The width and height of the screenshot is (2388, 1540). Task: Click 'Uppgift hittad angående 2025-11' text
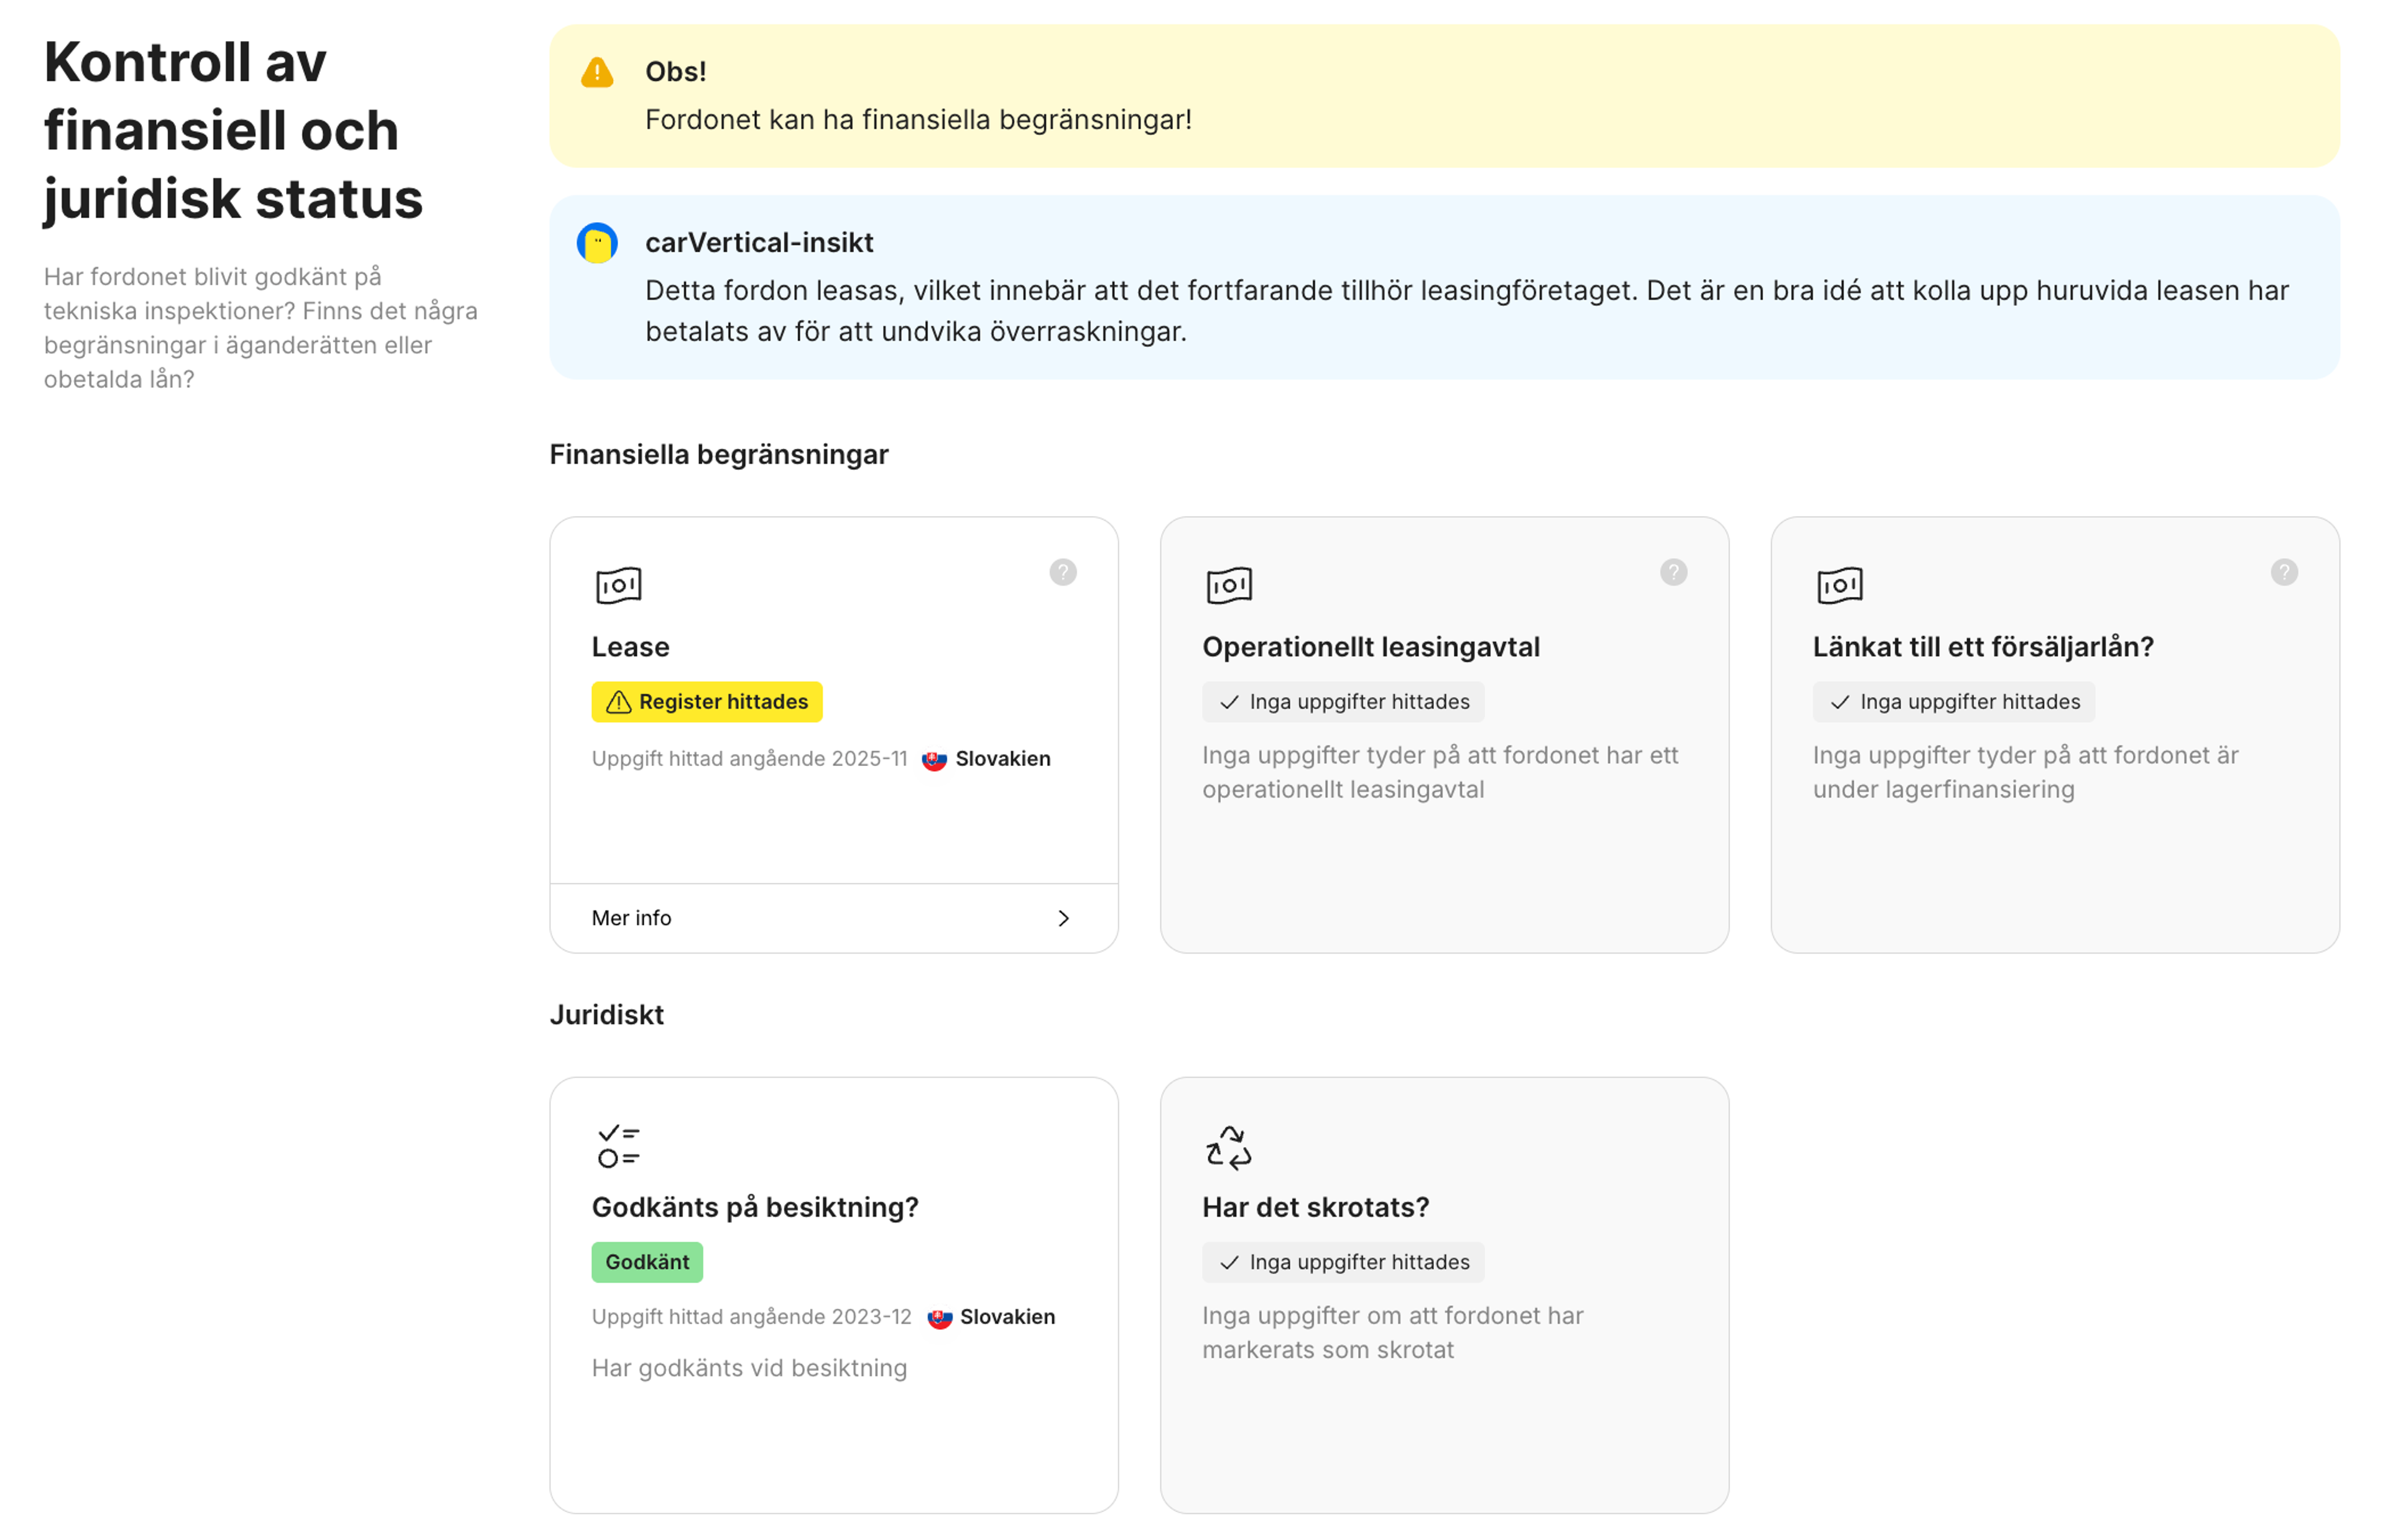[x=749, y=759]
